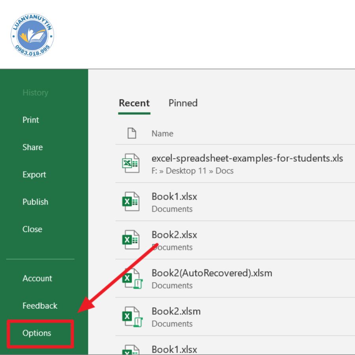Select Share from the backstage menu
The height and width of the screenshot is (355, 355).
click(32, 147)
